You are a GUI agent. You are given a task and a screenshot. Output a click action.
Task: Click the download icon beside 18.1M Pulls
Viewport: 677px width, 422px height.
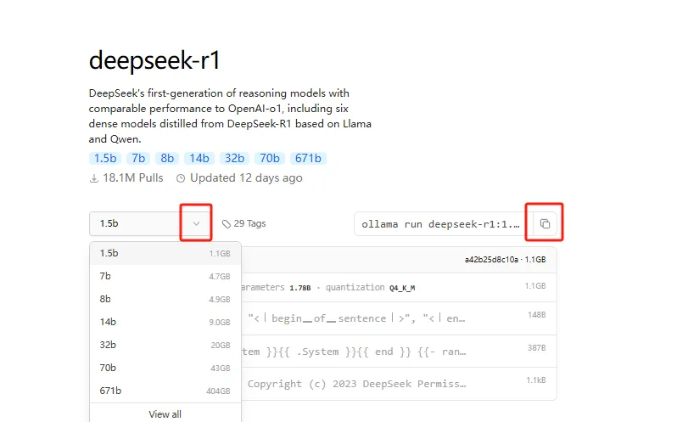[94, 178]
